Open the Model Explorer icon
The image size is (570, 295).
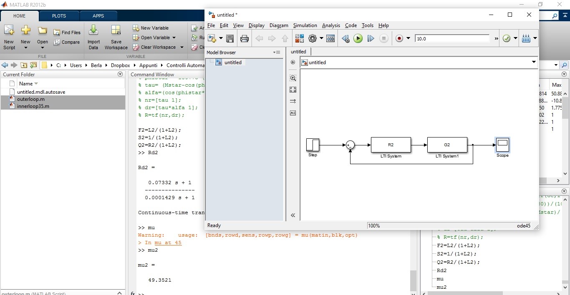pos(330,39)
